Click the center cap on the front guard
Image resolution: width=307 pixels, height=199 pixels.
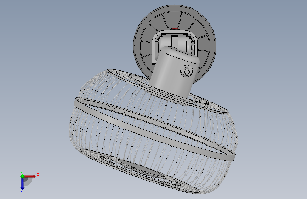[x=141, y=168]
